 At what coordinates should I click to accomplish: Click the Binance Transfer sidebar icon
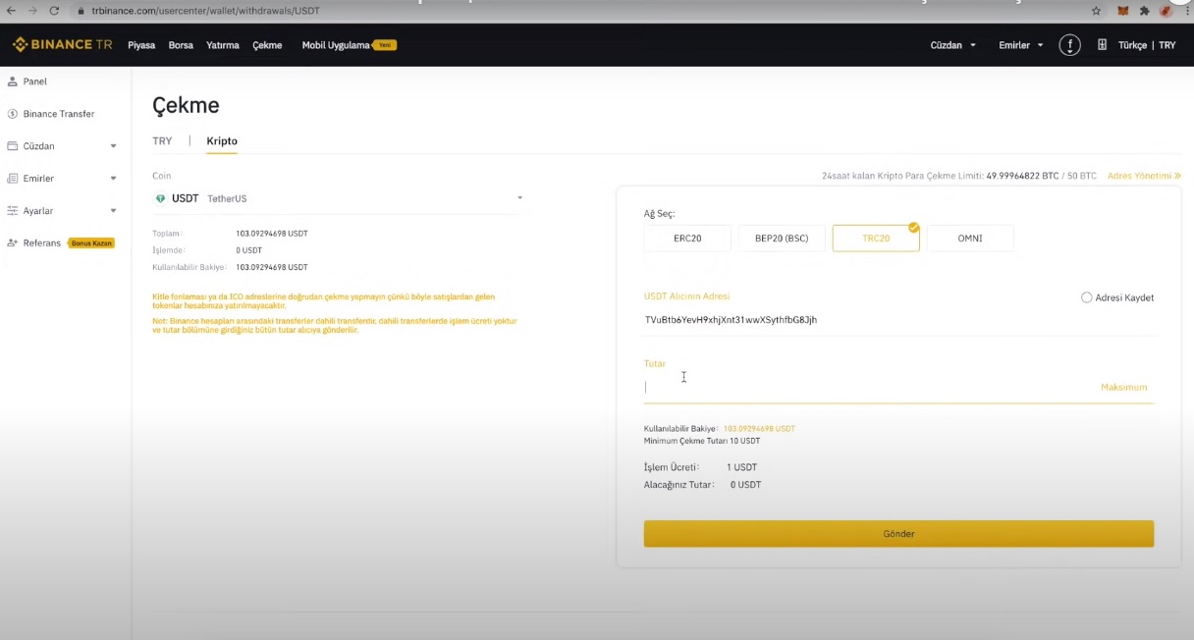[13, 114]
